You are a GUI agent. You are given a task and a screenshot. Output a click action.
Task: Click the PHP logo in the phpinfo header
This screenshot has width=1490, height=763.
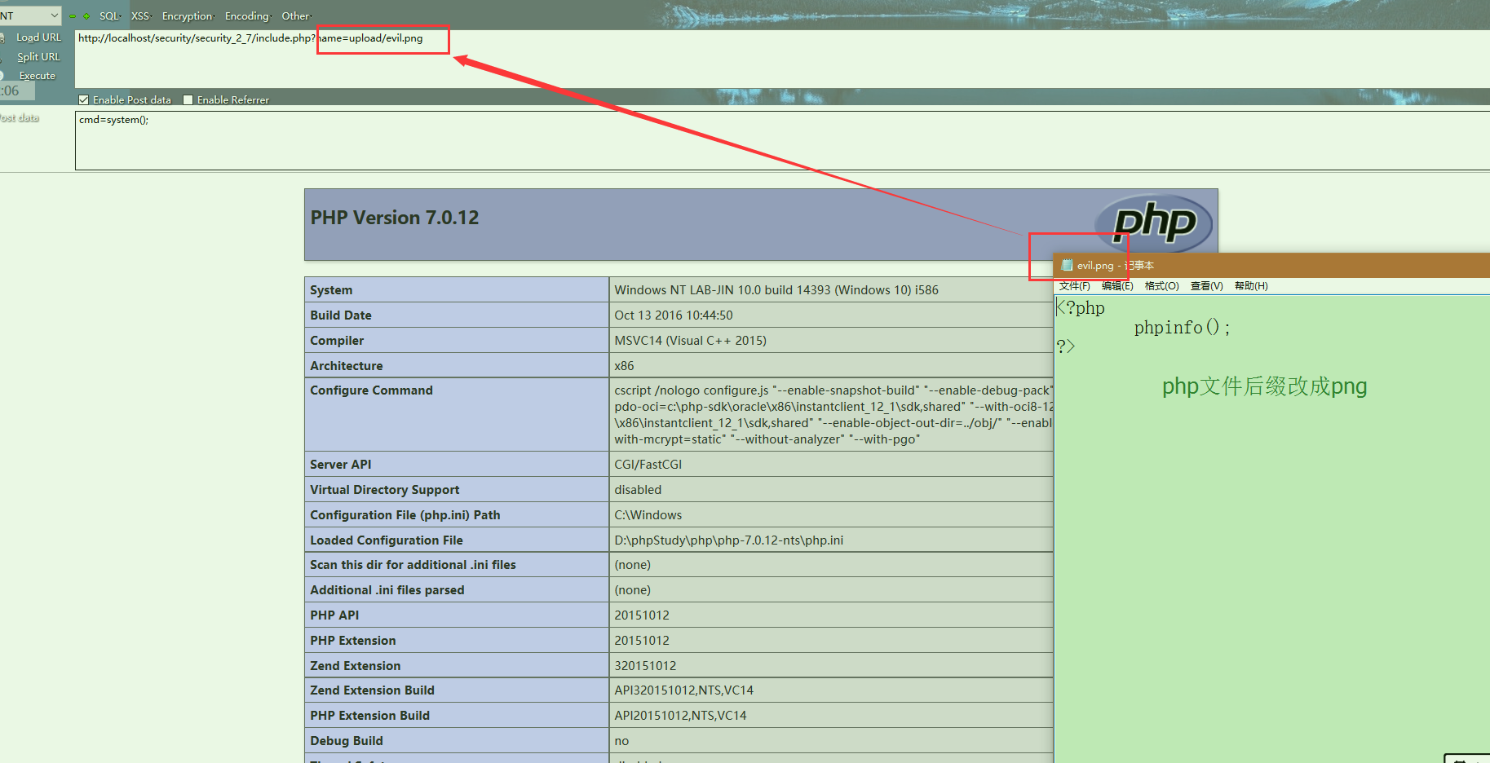1153,221
